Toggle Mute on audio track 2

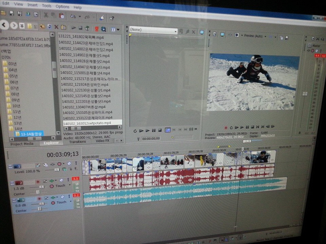coord(62,180)
